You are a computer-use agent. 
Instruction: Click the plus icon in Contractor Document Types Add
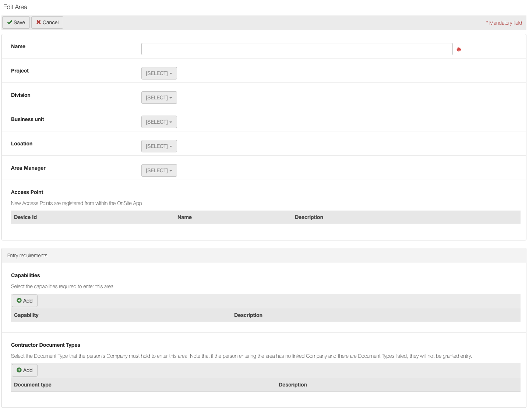[19, 370]
